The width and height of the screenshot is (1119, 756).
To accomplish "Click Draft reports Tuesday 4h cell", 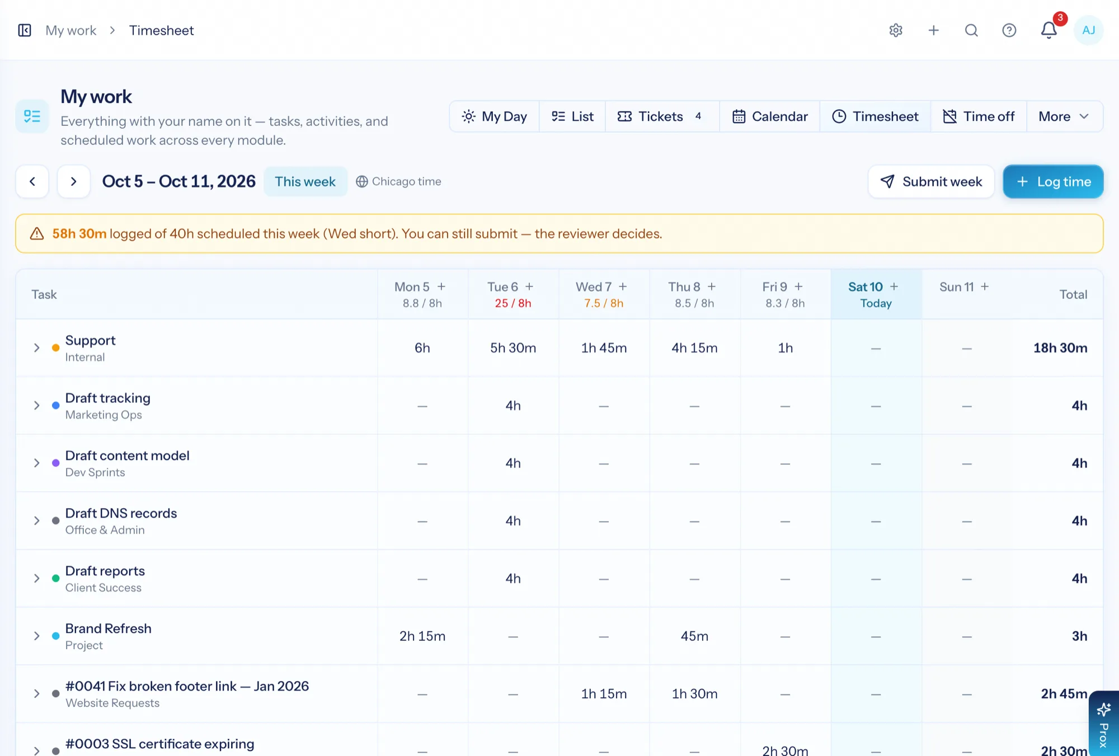I will [513, 578].
